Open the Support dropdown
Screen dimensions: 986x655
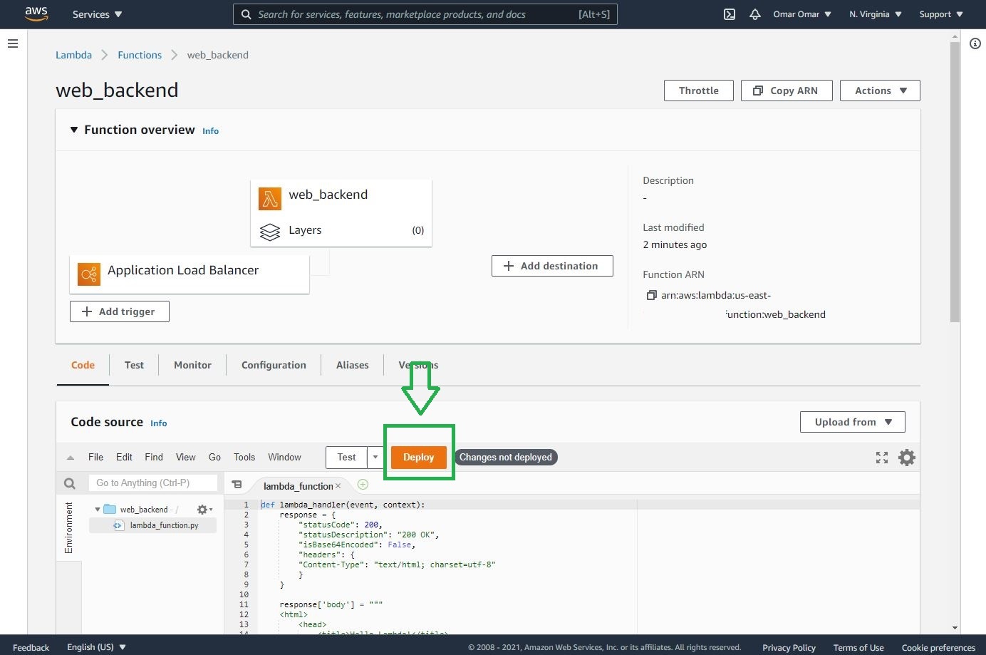[941, 14]
